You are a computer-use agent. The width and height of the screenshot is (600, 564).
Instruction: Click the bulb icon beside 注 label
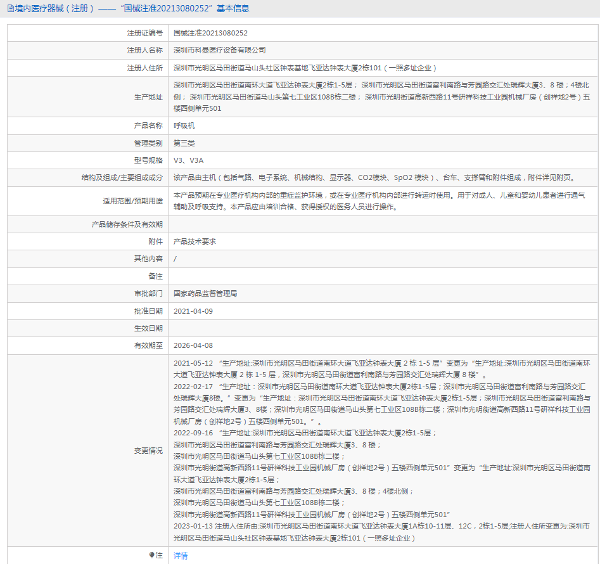click(x=152, y=555)
